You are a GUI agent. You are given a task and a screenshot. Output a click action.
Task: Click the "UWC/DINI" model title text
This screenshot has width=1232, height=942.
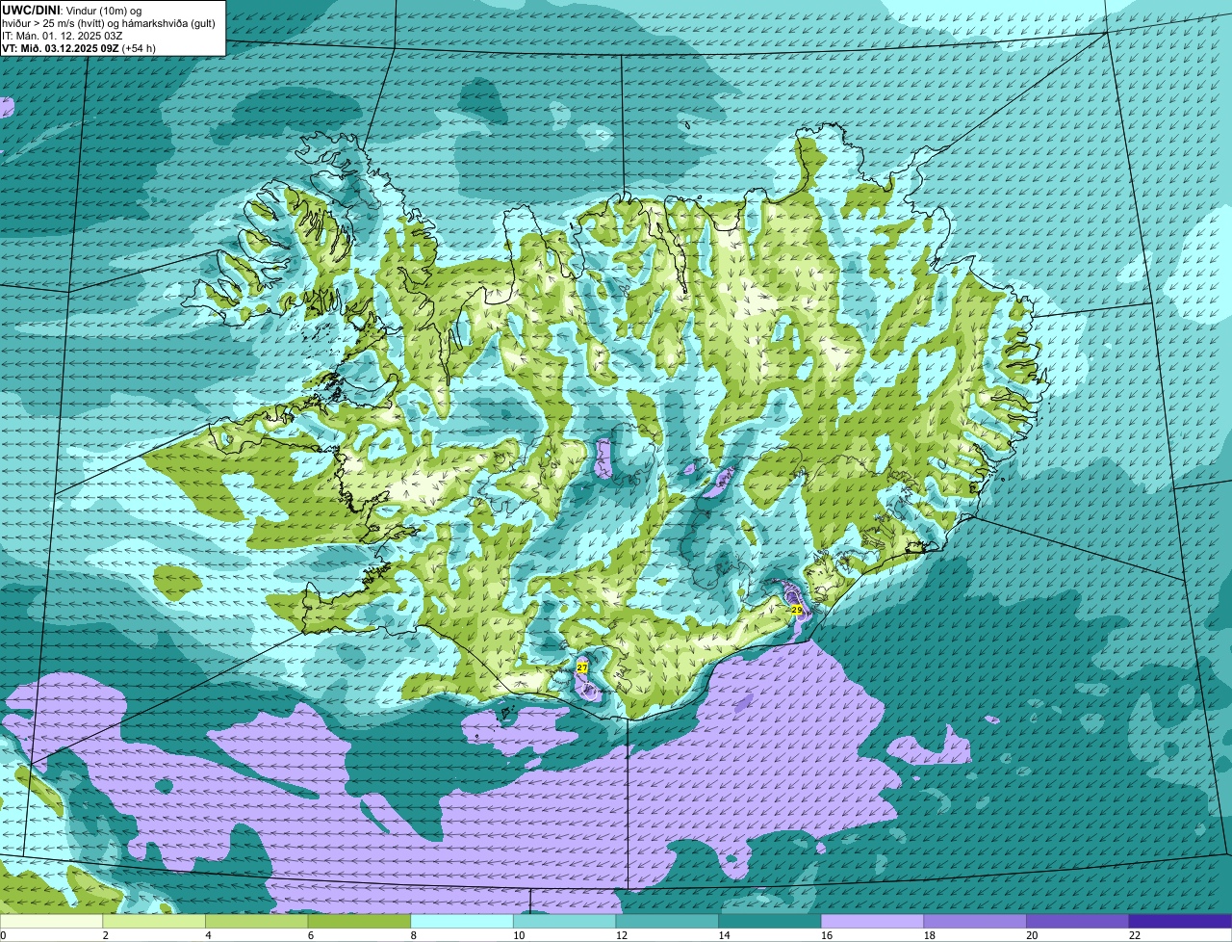[31, 10]
